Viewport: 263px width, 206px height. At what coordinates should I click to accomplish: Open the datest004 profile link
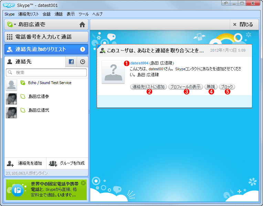(139, 63)
